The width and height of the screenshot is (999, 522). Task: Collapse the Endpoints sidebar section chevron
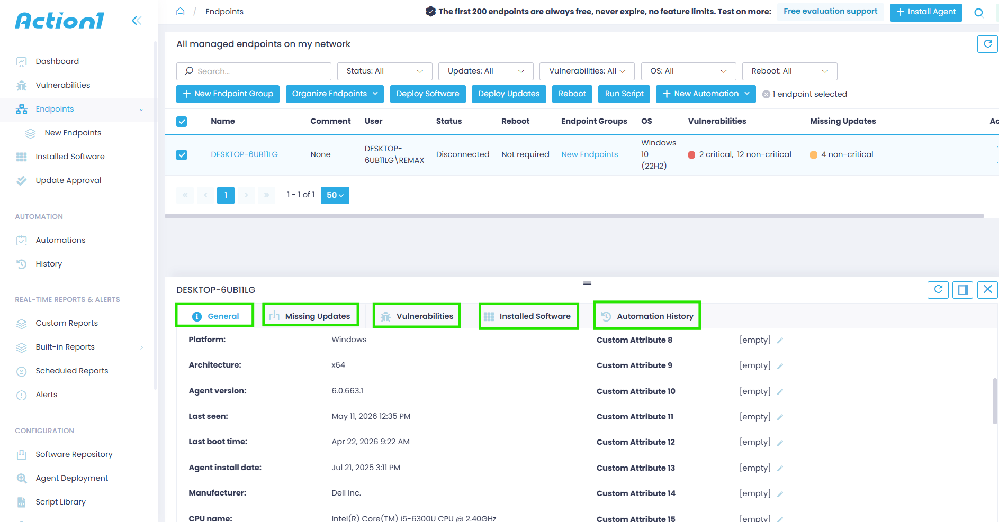tap(141, 109)
